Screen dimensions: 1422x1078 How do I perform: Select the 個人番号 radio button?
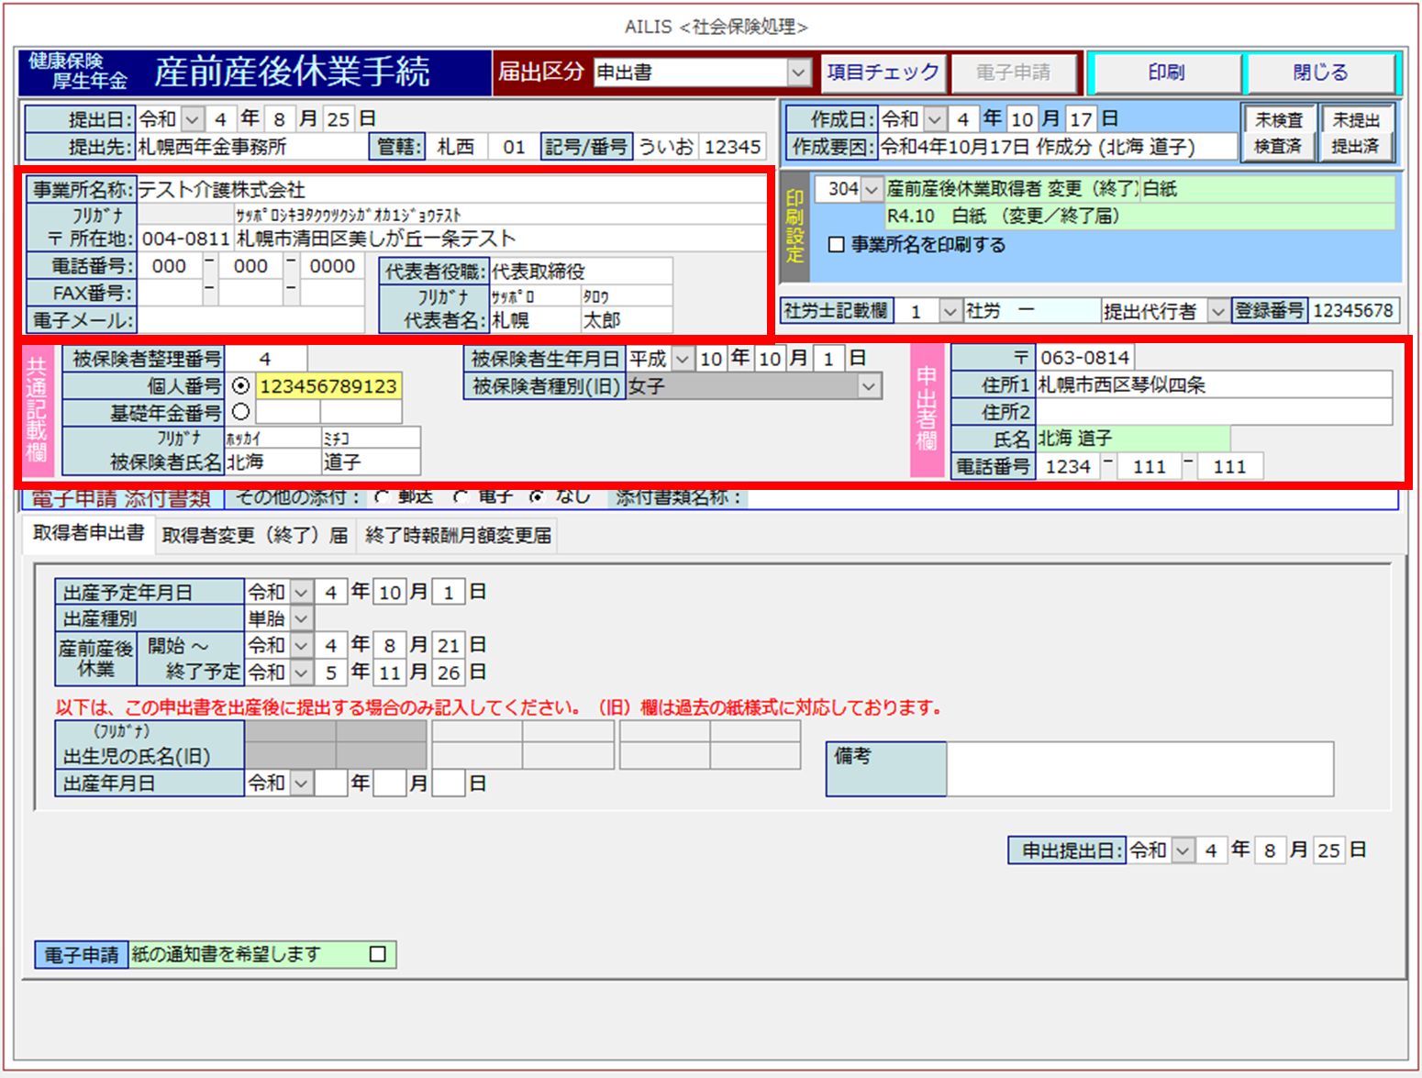(241, 386)
